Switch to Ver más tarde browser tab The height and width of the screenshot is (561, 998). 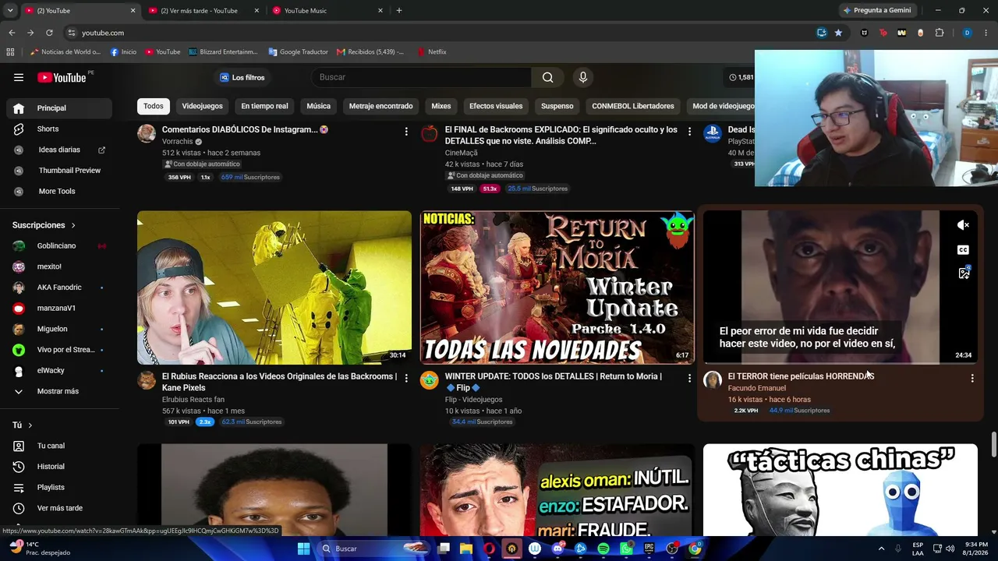click(203, 10)
